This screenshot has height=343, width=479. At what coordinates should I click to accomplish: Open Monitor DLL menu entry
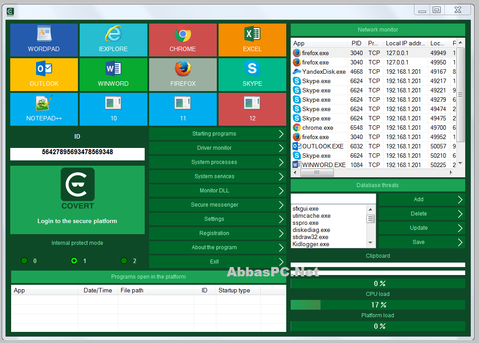(218, 191)
